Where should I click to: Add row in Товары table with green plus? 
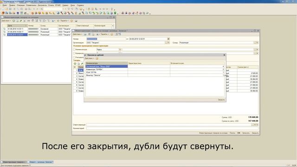pyautogui.click(x=75, y=64)
